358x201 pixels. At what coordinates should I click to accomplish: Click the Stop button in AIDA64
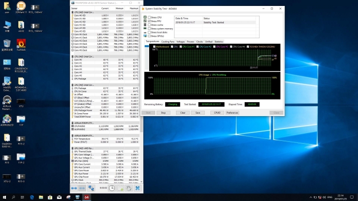[x=163, y=113]
